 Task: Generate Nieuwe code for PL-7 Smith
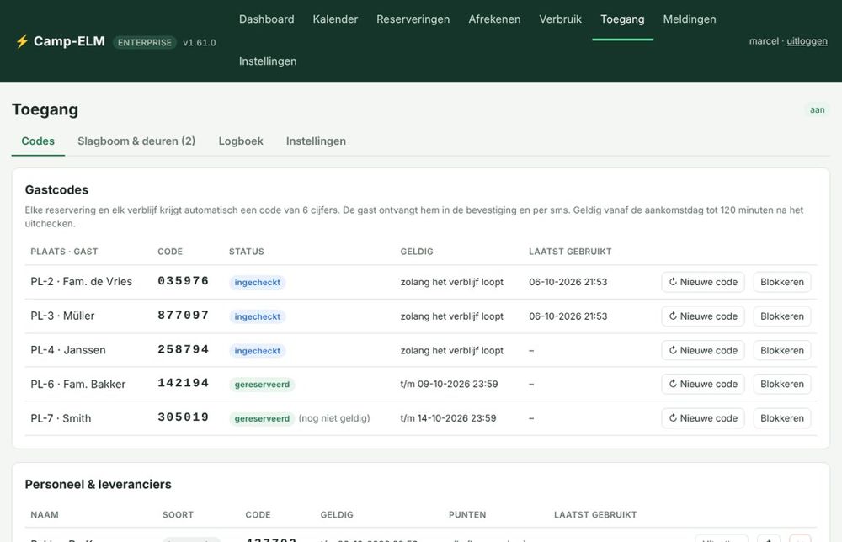click(x=702, y=418)
